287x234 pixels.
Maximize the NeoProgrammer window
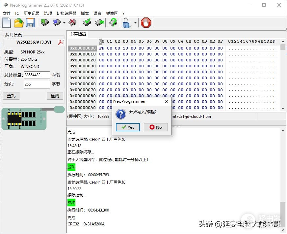[x=264, y=5]
